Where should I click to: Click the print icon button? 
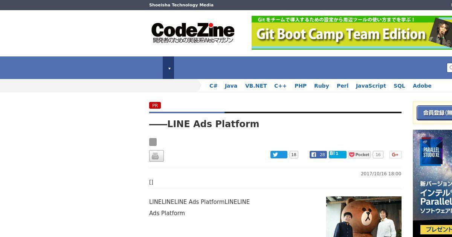(x=156, y=156)
